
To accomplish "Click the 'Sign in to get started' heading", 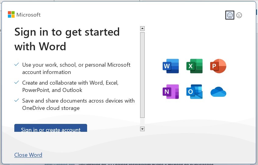I will pos(67,39).
